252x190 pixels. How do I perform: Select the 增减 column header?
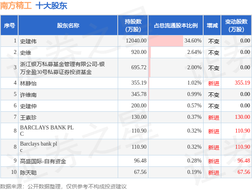[212, 26]
